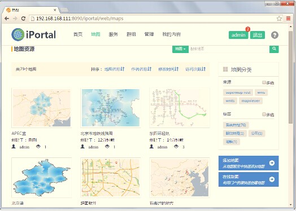Open the East China markers map thumbnail
The width and height of the screenshot is (296, 211).
tap(179, 178)
